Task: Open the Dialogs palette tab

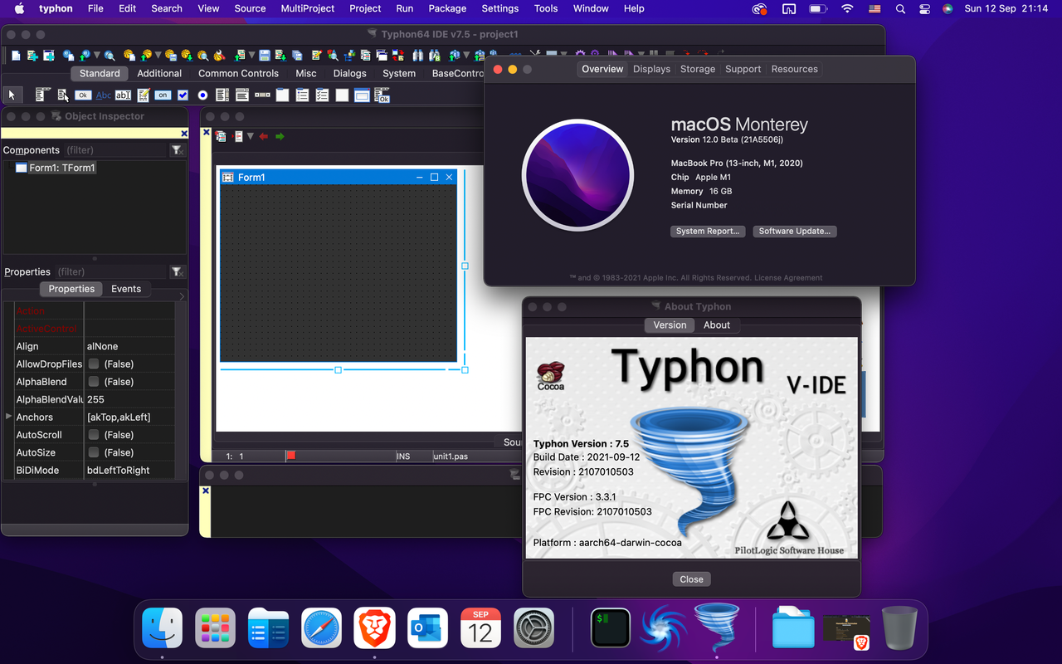Action: pyautogui.click(x=349, y=73)
